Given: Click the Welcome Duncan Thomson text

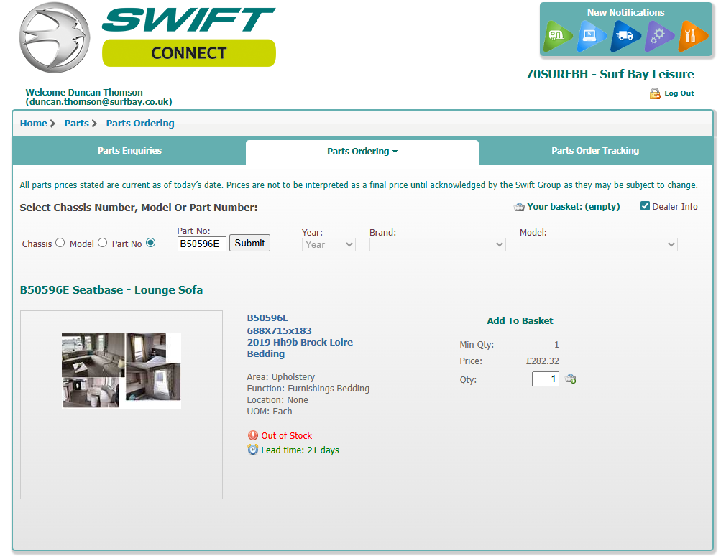Looking at the screenshot, I should click(84, 93).
